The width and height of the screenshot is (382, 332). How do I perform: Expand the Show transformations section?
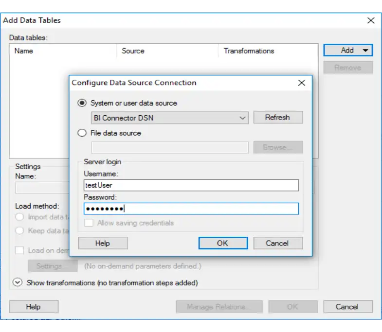coord(18,282)
